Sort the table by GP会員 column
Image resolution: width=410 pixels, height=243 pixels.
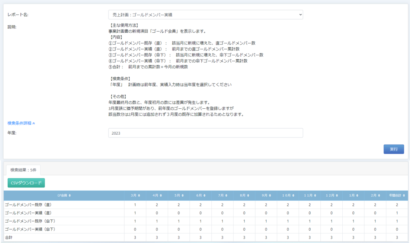pos(64,195)
